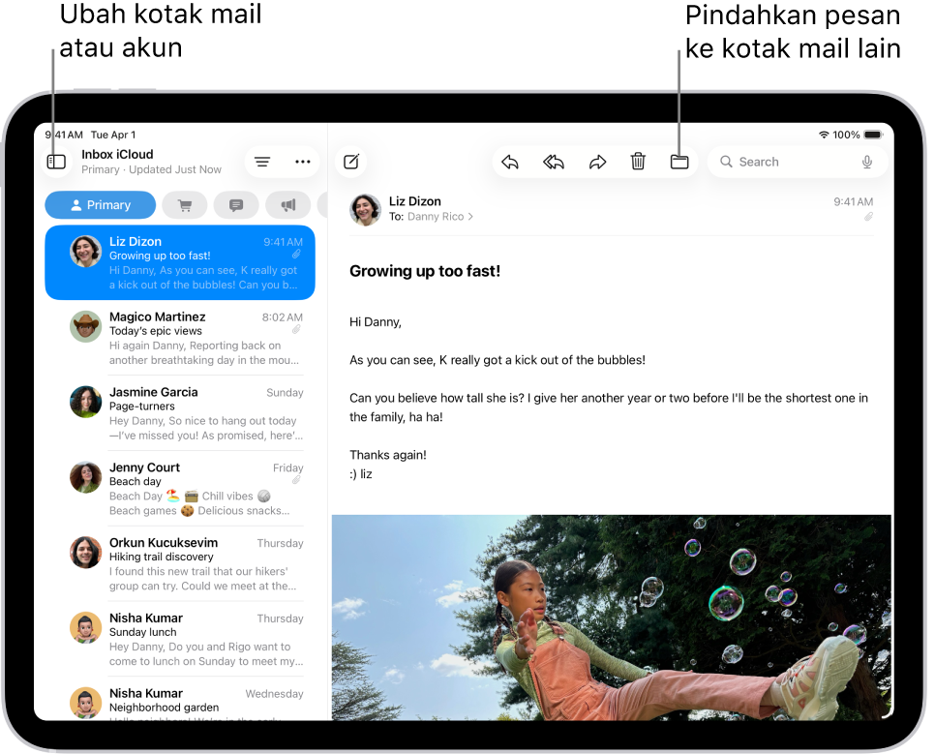Tap Liz Dizon's profile picture
This screenshot has height=754, width=935.
(365, 209)
